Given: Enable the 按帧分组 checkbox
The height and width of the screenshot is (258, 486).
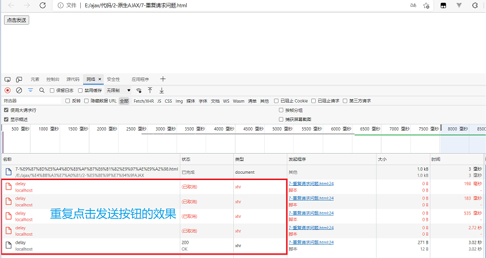Looking at the screenshot, I should coord(281,110).
